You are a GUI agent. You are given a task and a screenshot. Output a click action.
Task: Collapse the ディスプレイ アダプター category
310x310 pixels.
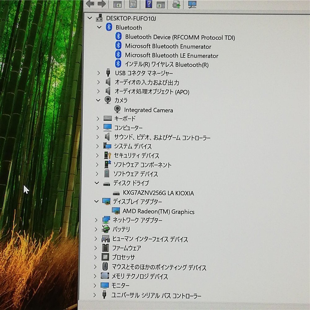click(96, 201)
